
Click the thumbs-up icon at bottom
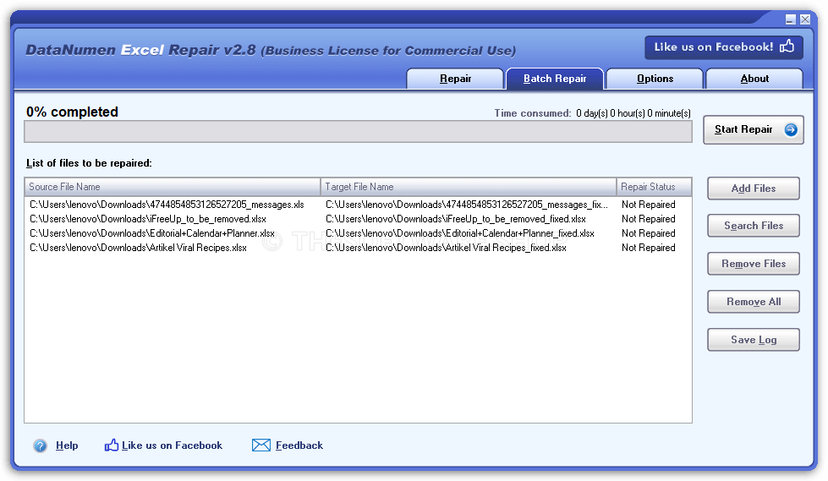(x=112, y=445)
